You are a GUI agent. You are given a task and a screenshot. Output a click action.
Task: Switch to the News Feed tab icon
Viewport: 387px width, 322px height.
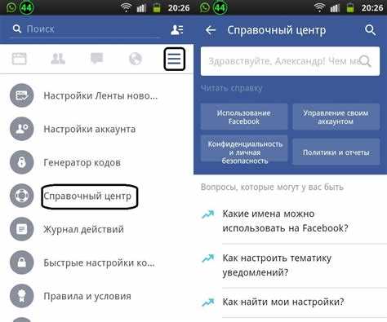tap(20, 59)
